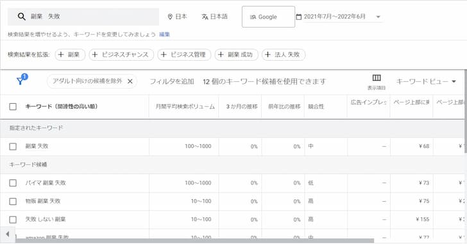Click the language translate icon for 日本語

[205, 17]
